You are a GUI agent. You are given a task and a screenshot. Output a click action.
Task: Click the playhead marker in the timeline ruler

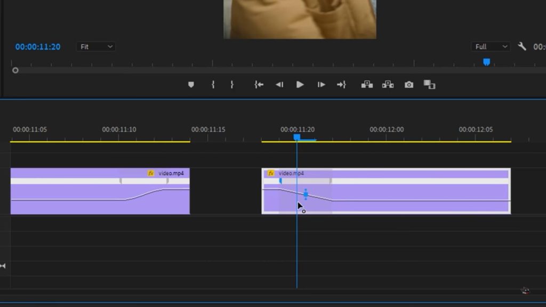tap(297, 137)
